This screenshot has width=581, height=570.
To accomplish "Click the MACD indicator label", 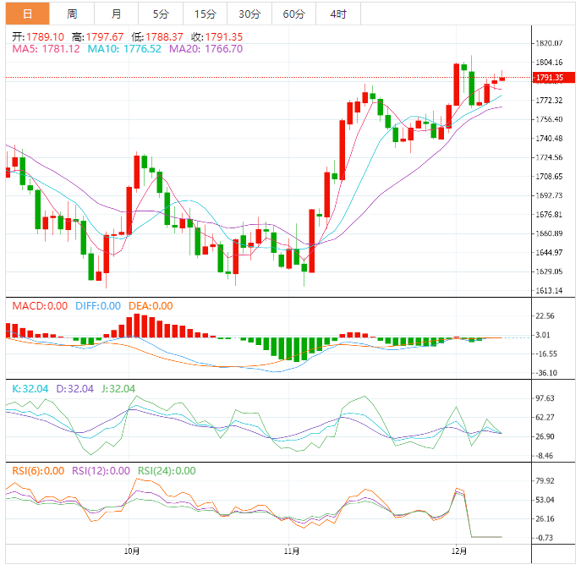I will tap(40, 305).
